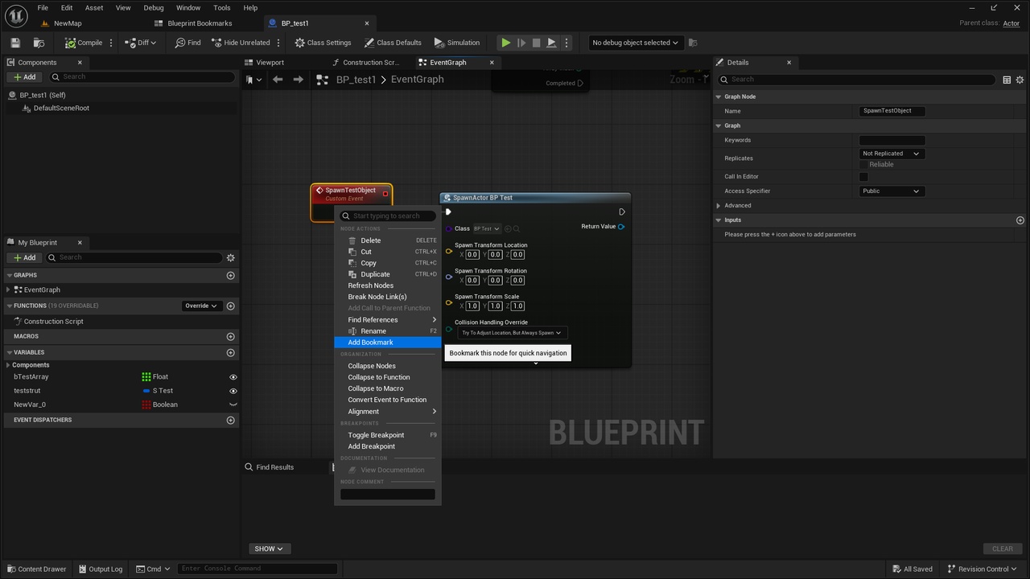Open the Tools menu
1030x579 pixels.
click(x=222, y=7)
